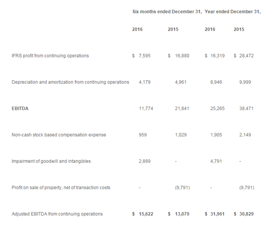The width and height of the screenshot is (268, 240).
Task: Select Adjusted EBITDA from continuing operations label
Action: click(57, 214)
